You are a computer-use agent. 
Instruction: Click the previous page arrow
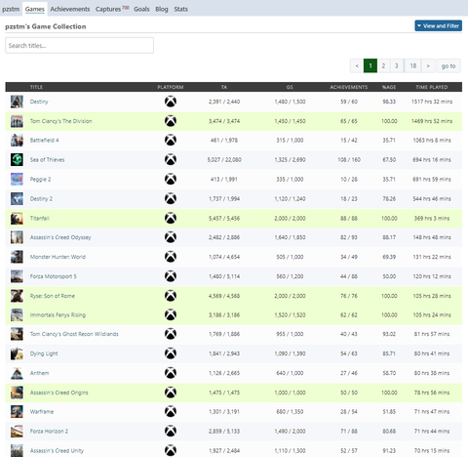357,65
